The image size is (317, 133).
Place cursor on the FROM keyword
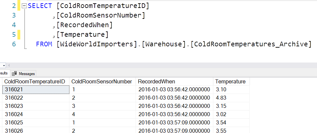pyautogui.click(x=44, y=44)
